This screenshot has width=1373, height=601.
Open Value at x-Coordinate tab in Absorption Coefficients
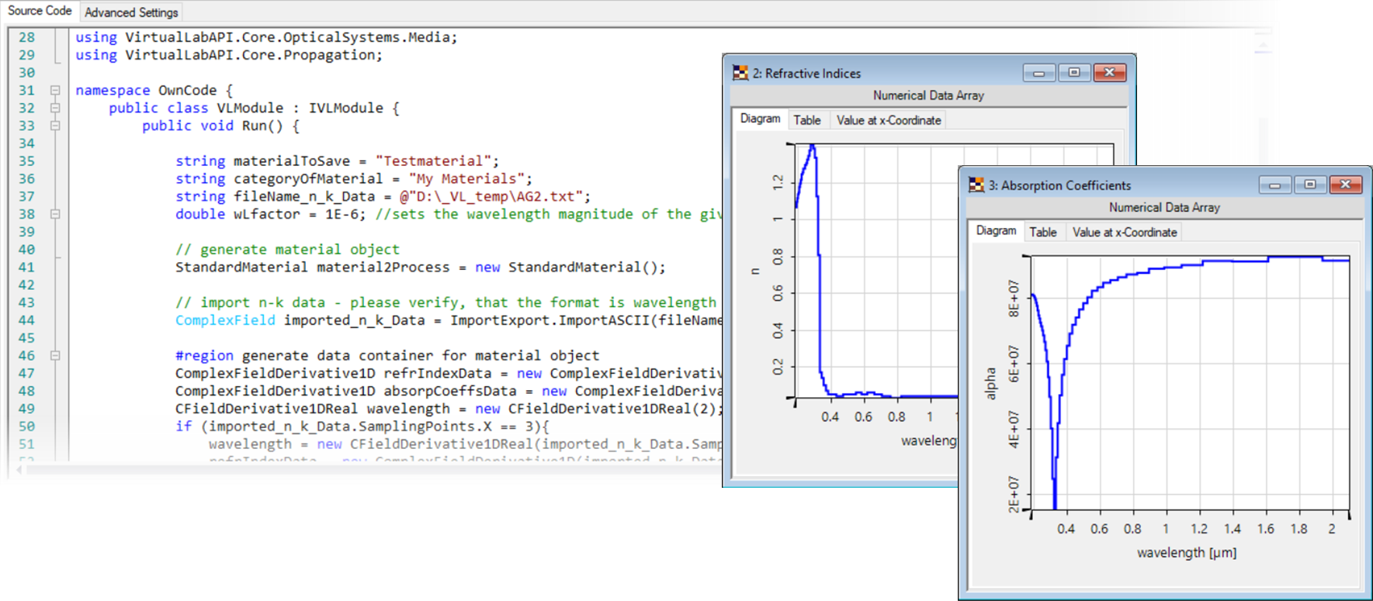[x=1125, y=232]
